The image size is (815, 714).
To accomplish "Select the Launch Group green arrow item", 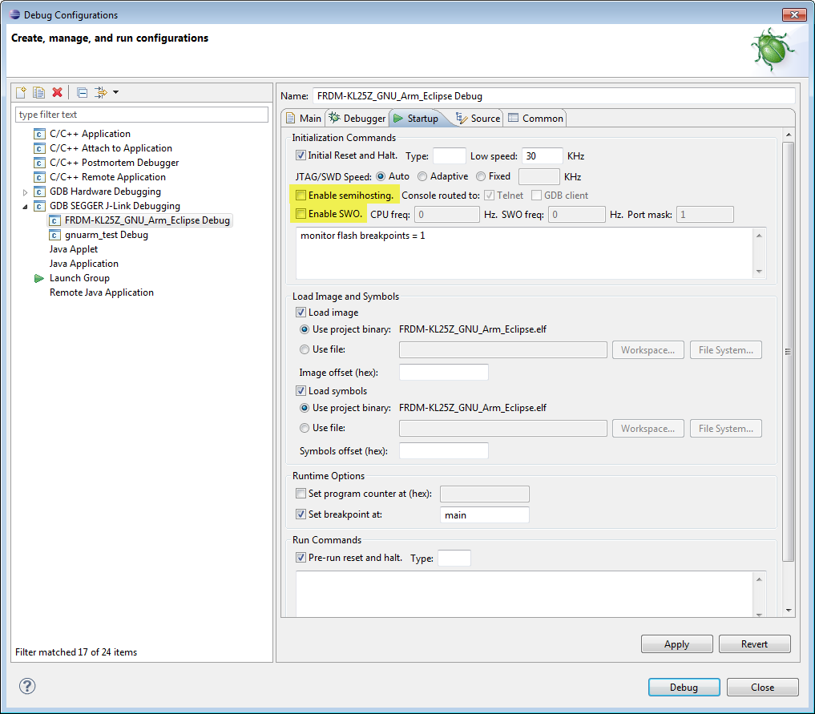I will pos(39,278).
